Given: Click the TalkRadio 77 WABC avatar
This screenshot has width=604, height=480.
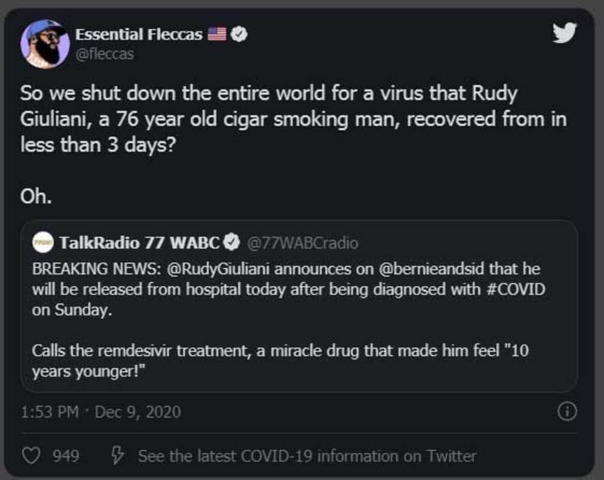Looking at the screenshot, I should (x=43, y=242).
